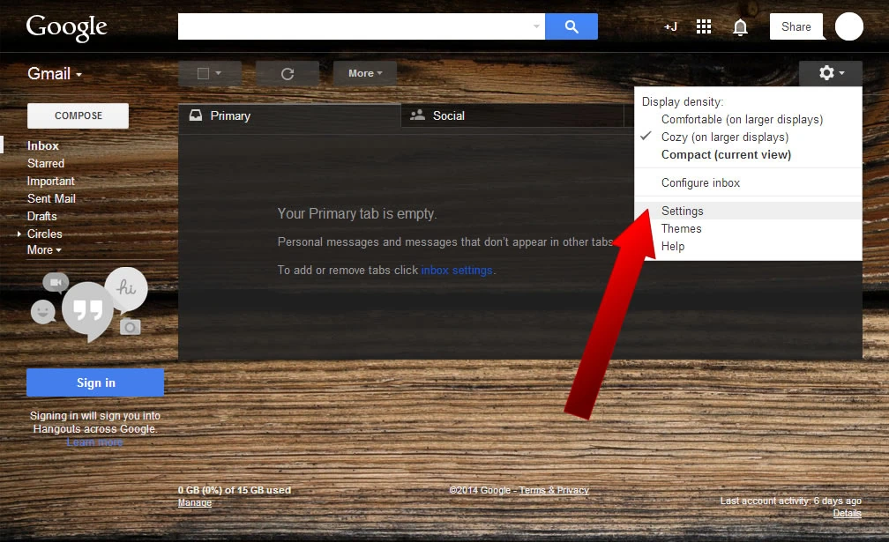Click the blue search magnifier button

(x=571, y=26)
